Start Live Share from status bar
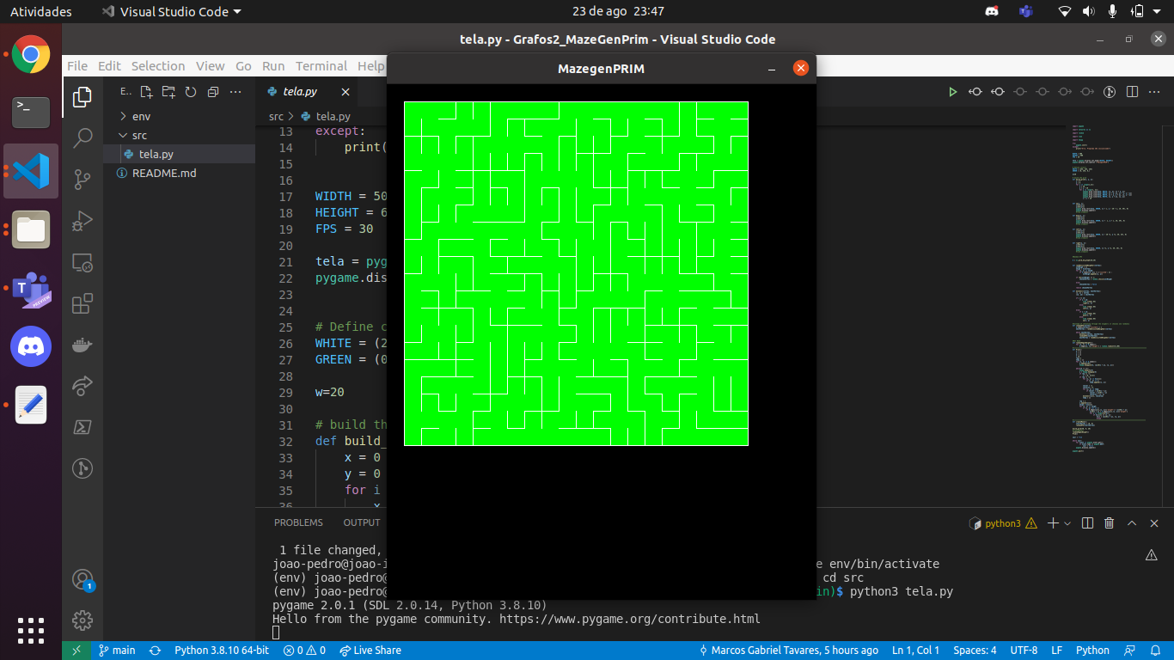Screen dimensions: 1174x660 [370, 651]
